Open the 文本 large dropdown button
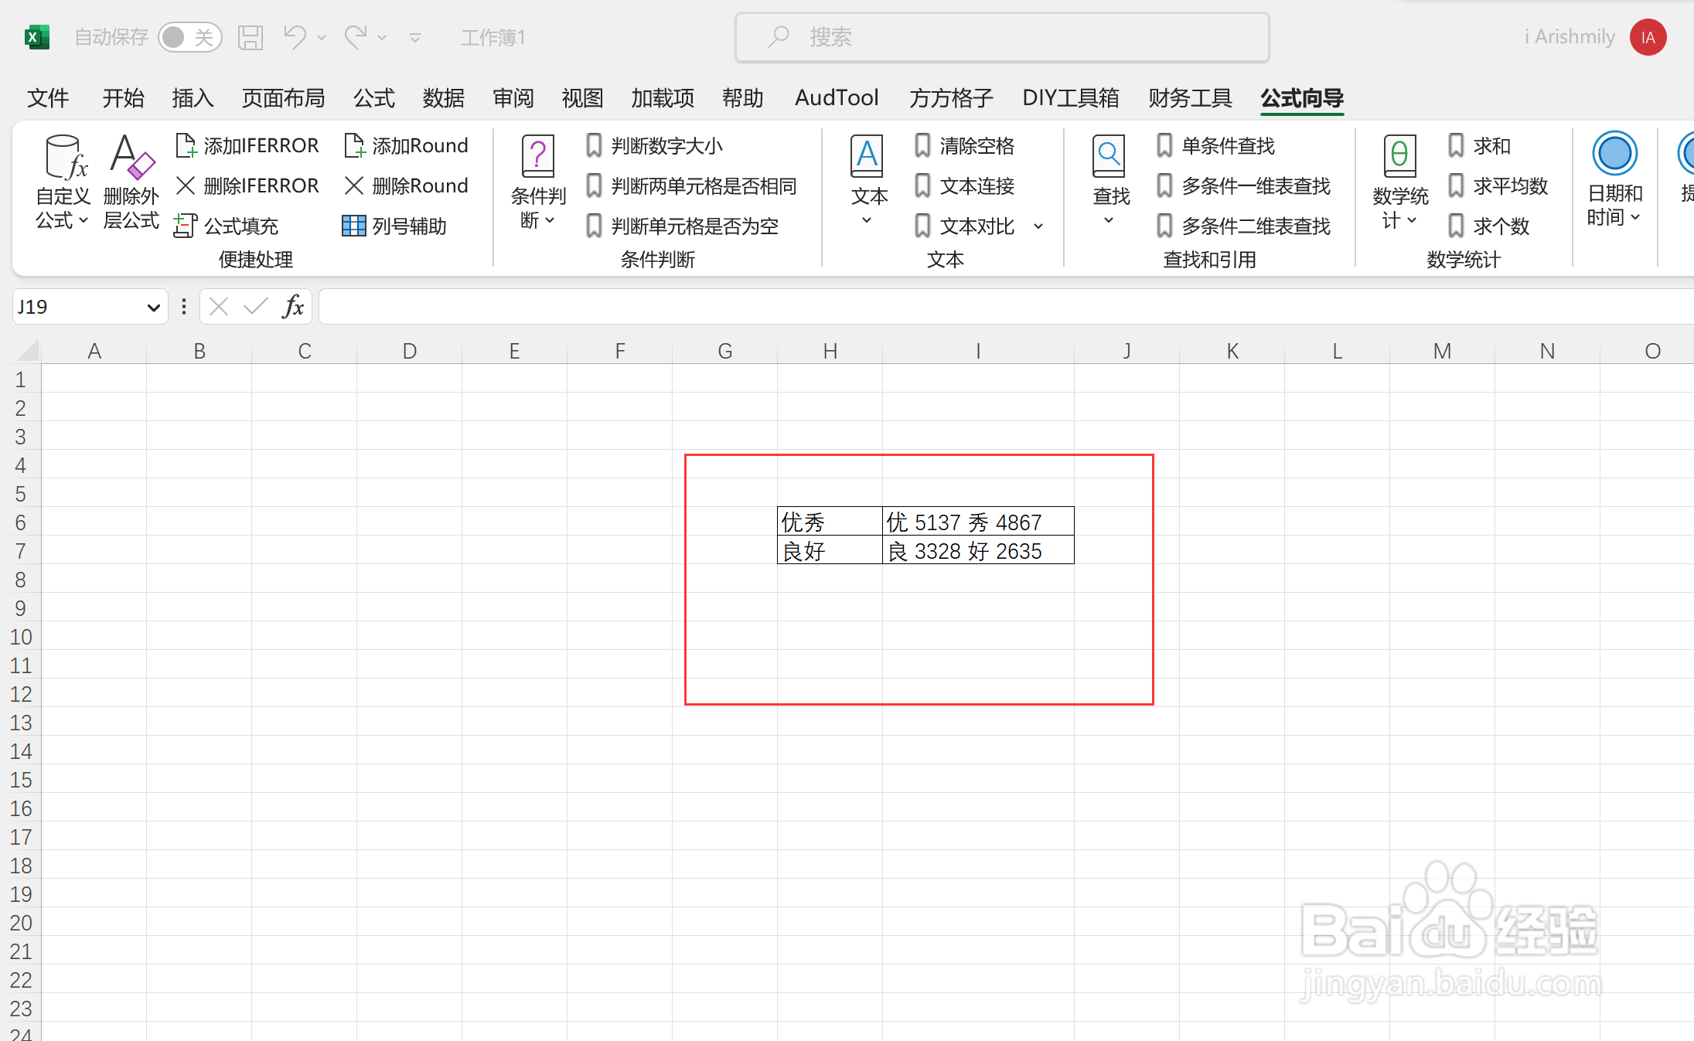Viewport: 1694px width, 1041px height. pyautogui.click(x=867, y=182)
